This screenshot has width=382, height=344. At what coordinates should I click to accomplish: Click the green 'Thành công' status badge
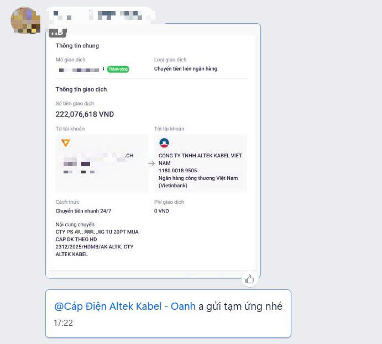118,70
